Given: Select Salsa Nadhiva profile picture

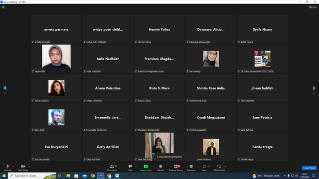Looking at the screenshot, I should [56, 88].
